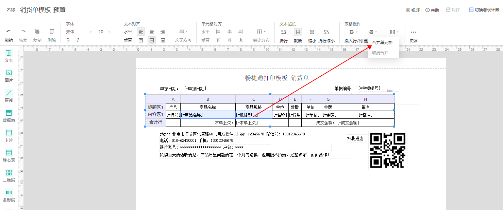Enable left horizontal text alignment

(x=141, y=32)
